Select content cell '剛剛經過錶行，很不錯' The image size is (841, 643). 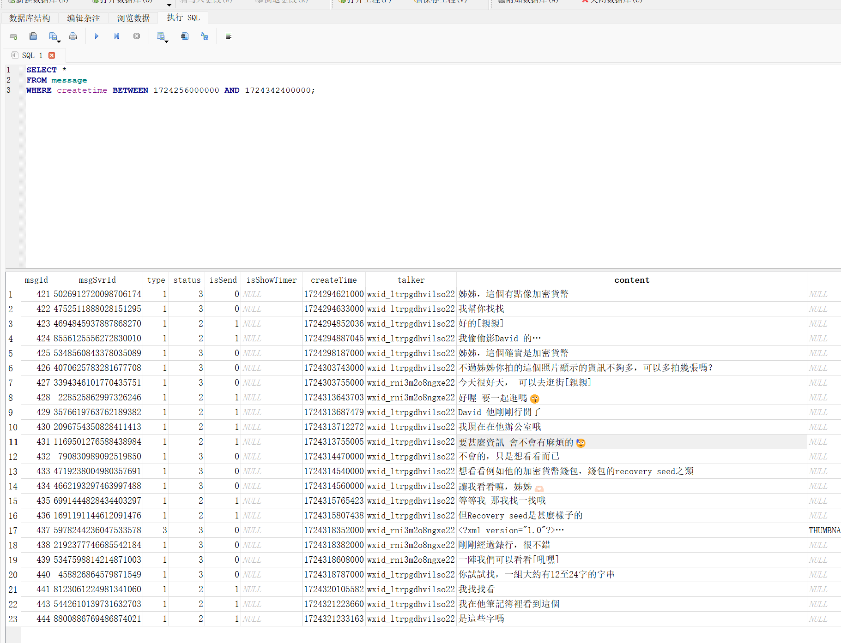click(632, 545)
